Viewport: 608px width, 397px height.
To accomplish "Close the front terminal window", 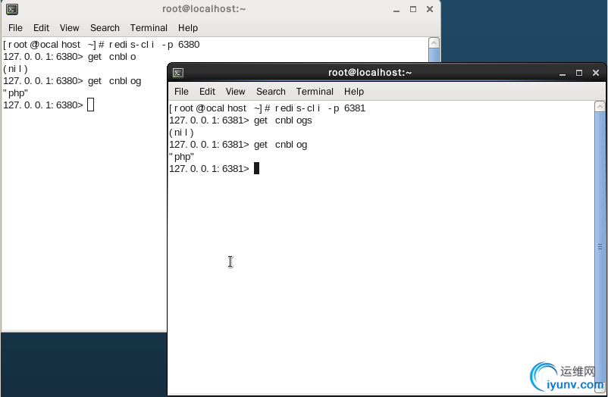I will [x=596, y=73].
